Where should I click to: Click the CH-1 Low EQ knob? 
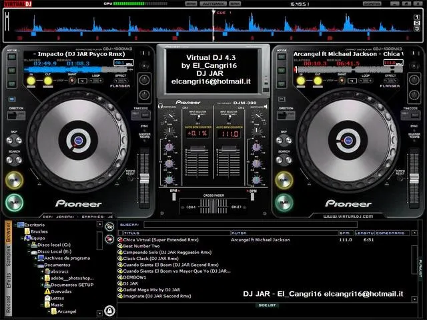tap(169, 180)
